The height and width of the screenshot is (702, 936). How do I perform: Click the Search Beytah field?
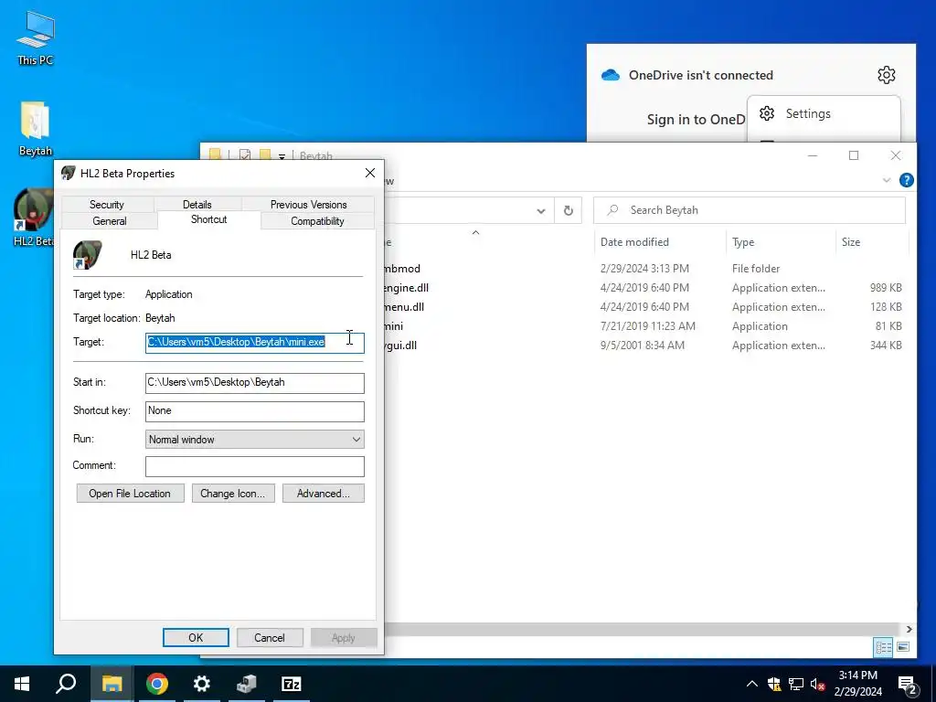pyautogui.click(x=750, y=210)
